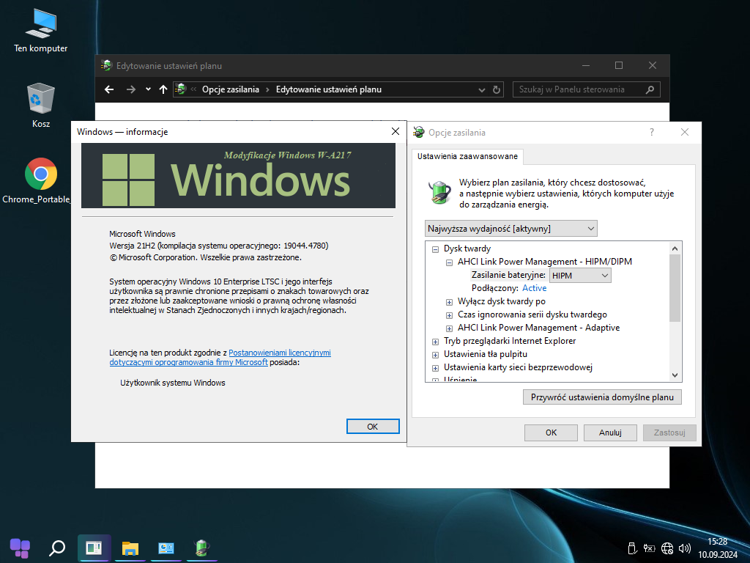Open File Explorer from the taskbar
Viewport: 750px width, 563px height.
click(x=130, y=548)
